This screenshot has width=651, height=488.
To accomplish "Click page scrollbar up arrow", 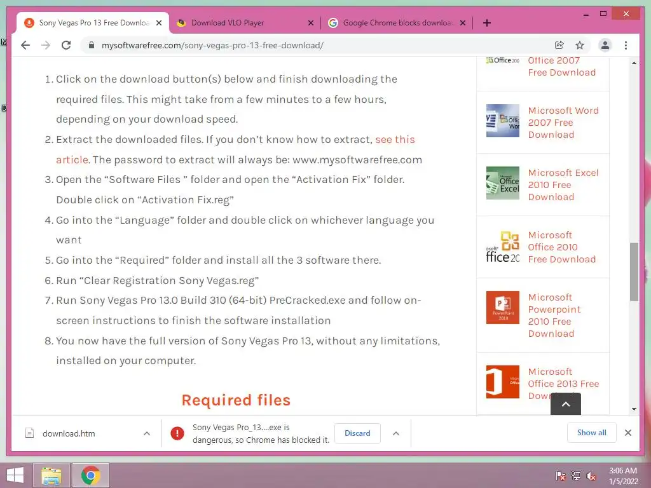I will [634, 63].
